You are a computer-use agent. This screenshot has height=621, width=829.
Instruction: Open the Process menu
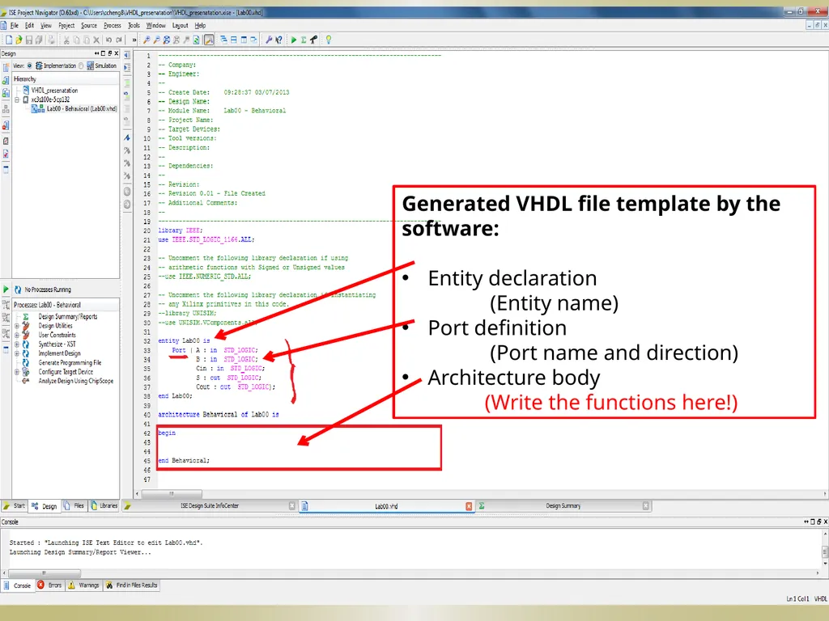click(x=112, y=25)
